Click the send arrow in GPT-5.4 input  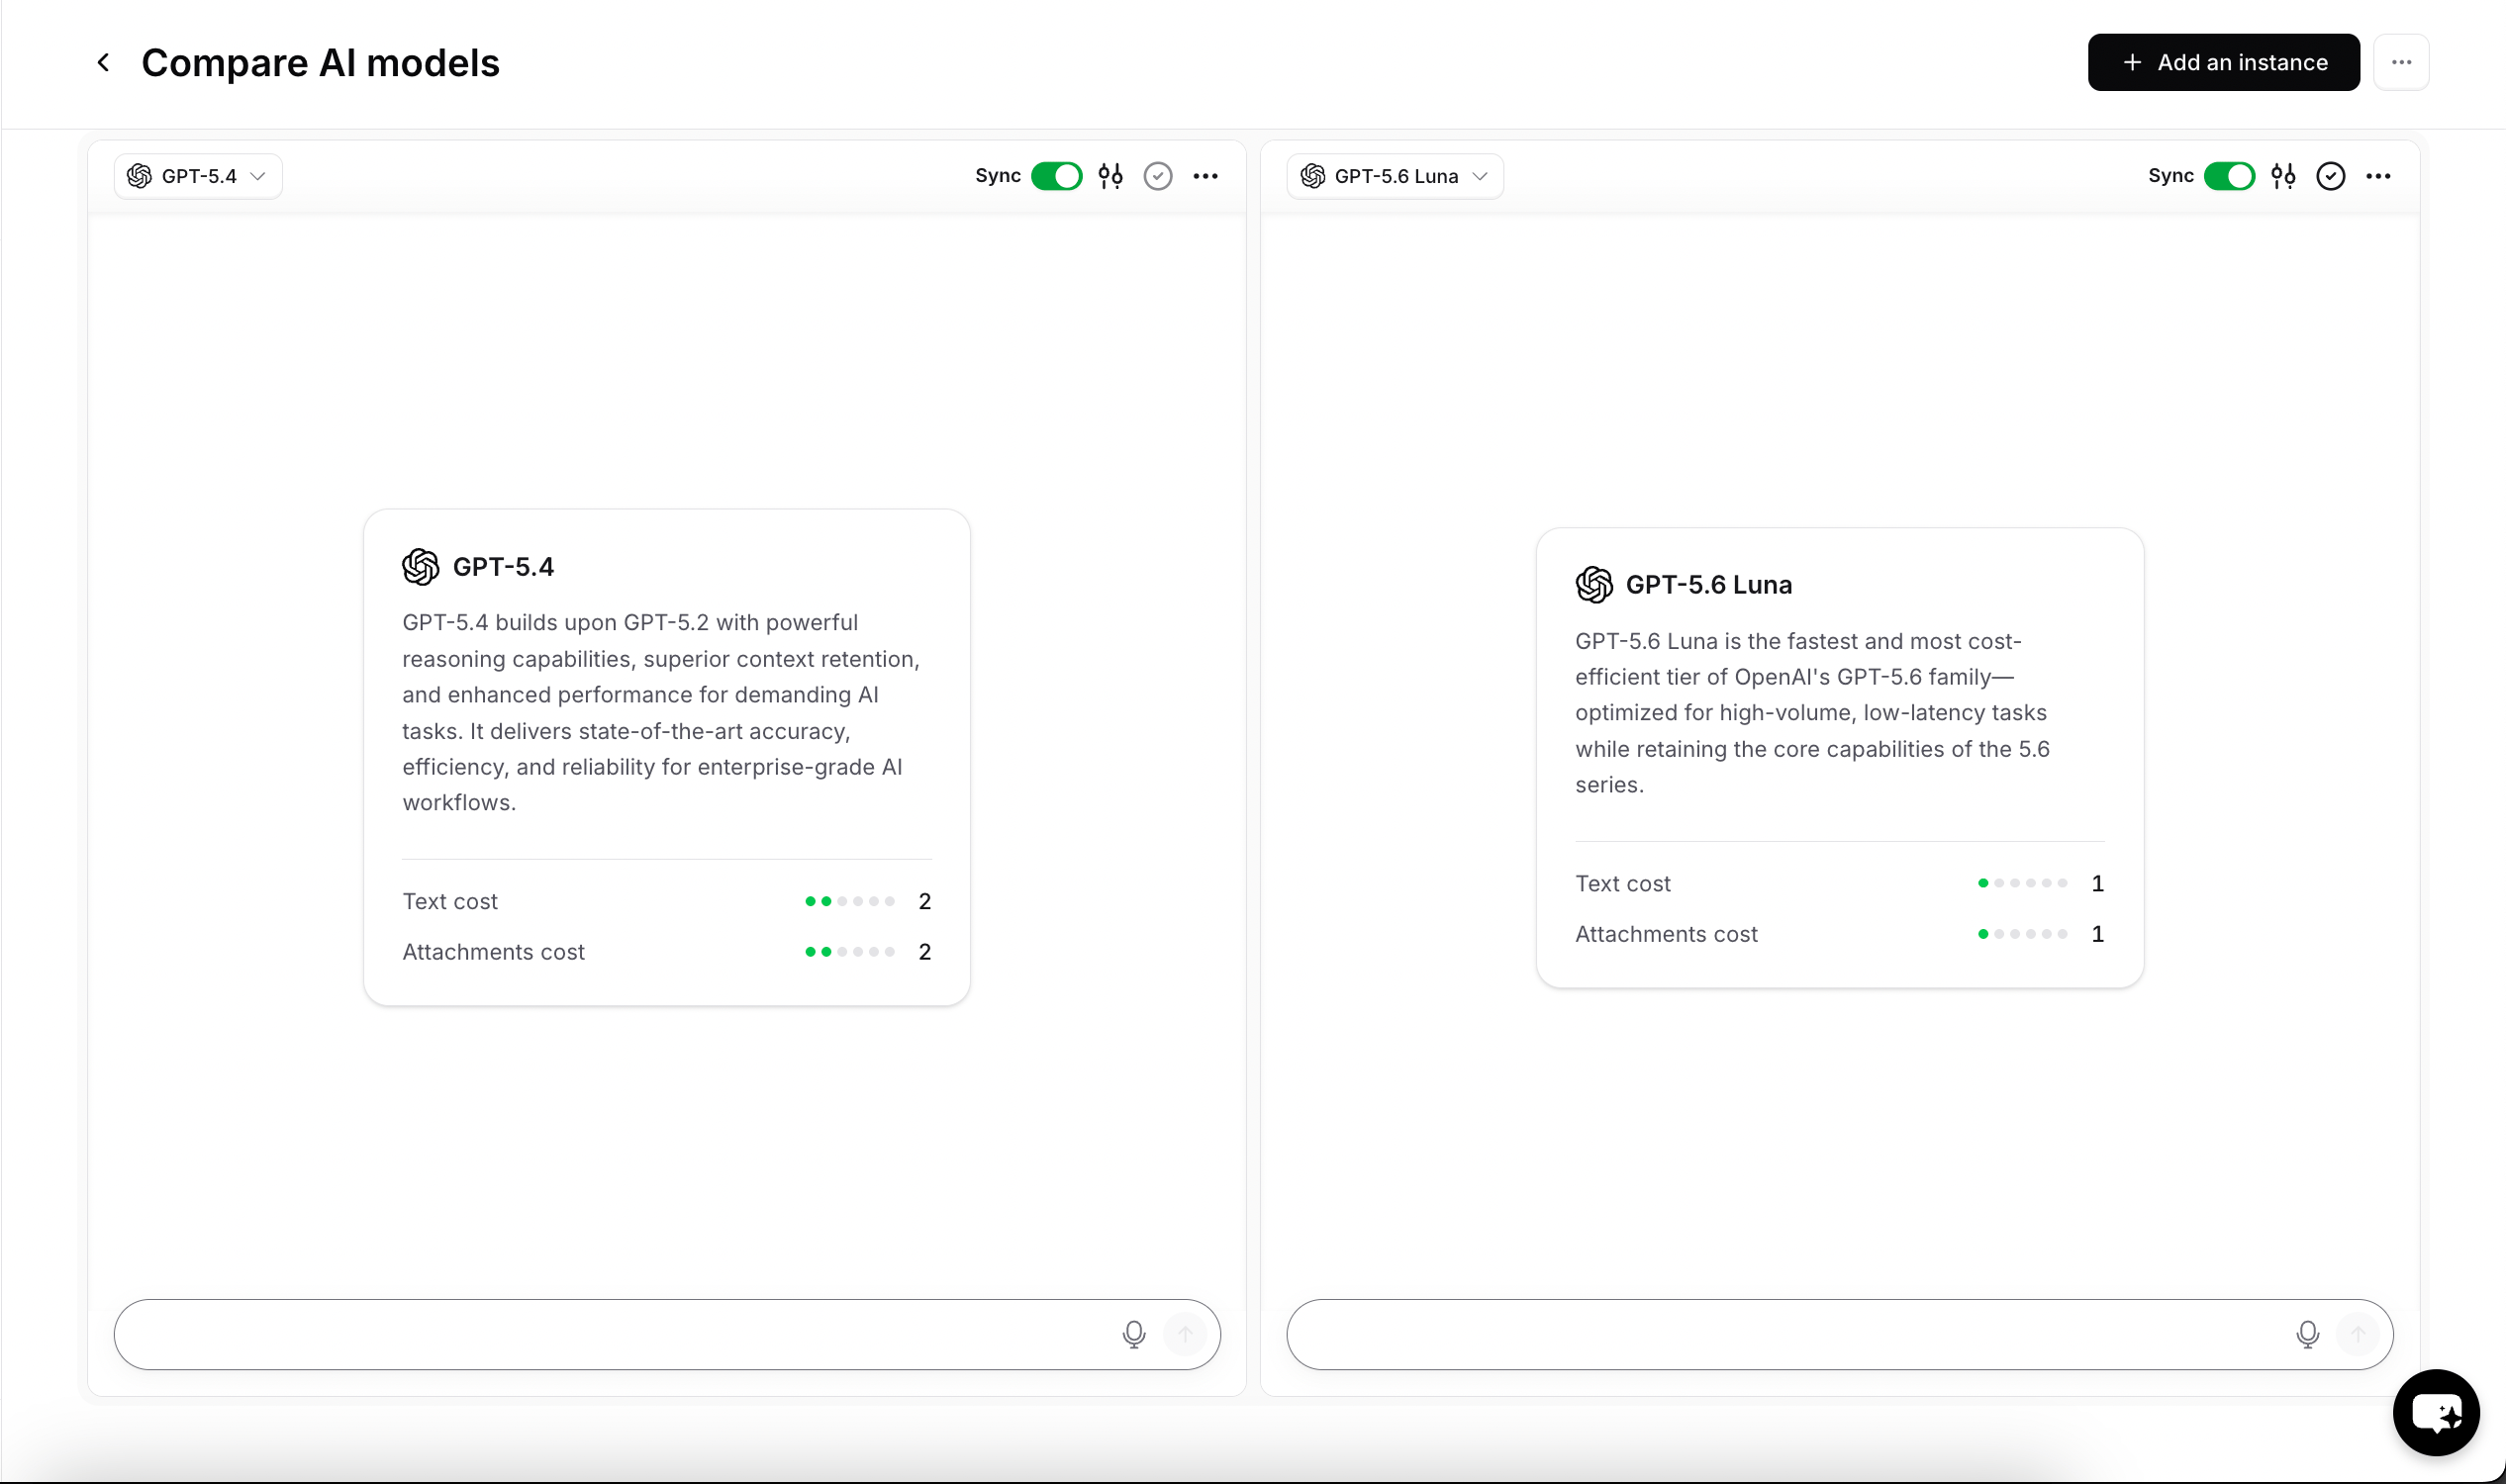tap(1186, 1334)
